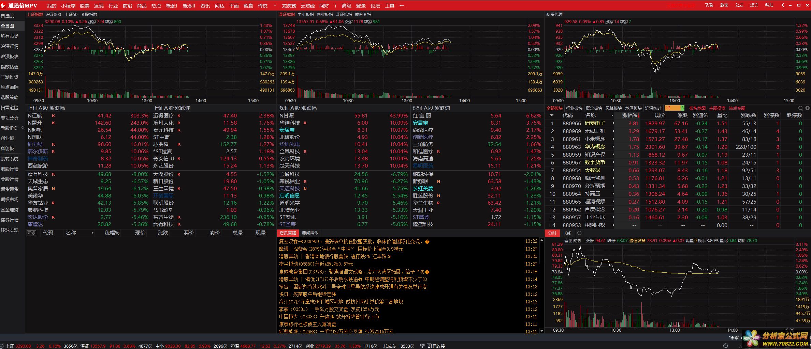Click the K badge beside N江航

[53, 116]
